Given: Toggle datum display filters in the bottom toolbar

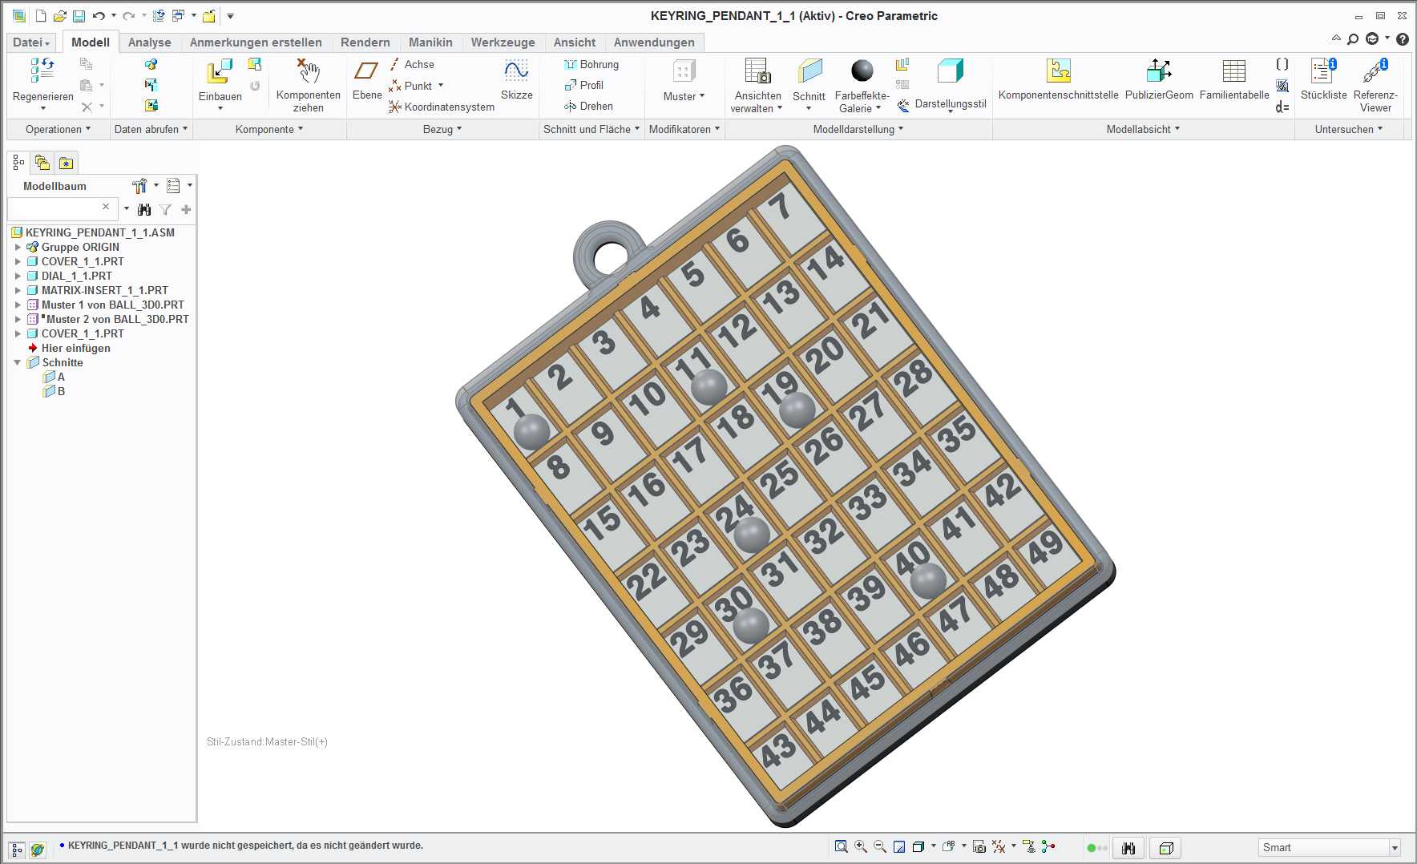Looking at the screenshot, I should 999,846.
